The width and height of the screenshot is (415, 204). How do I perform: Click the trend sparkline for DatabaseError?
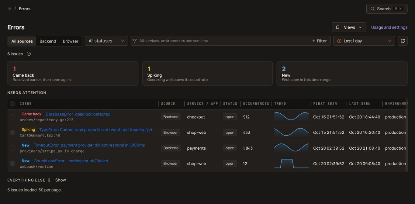(292, 117)
